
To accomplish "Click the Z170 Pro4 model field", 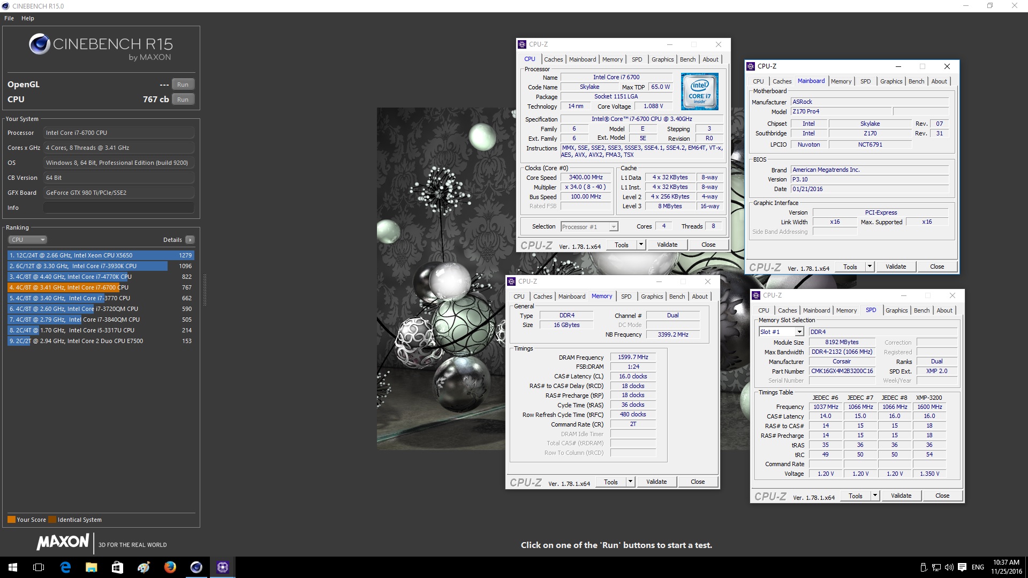I will coord(842,111).
